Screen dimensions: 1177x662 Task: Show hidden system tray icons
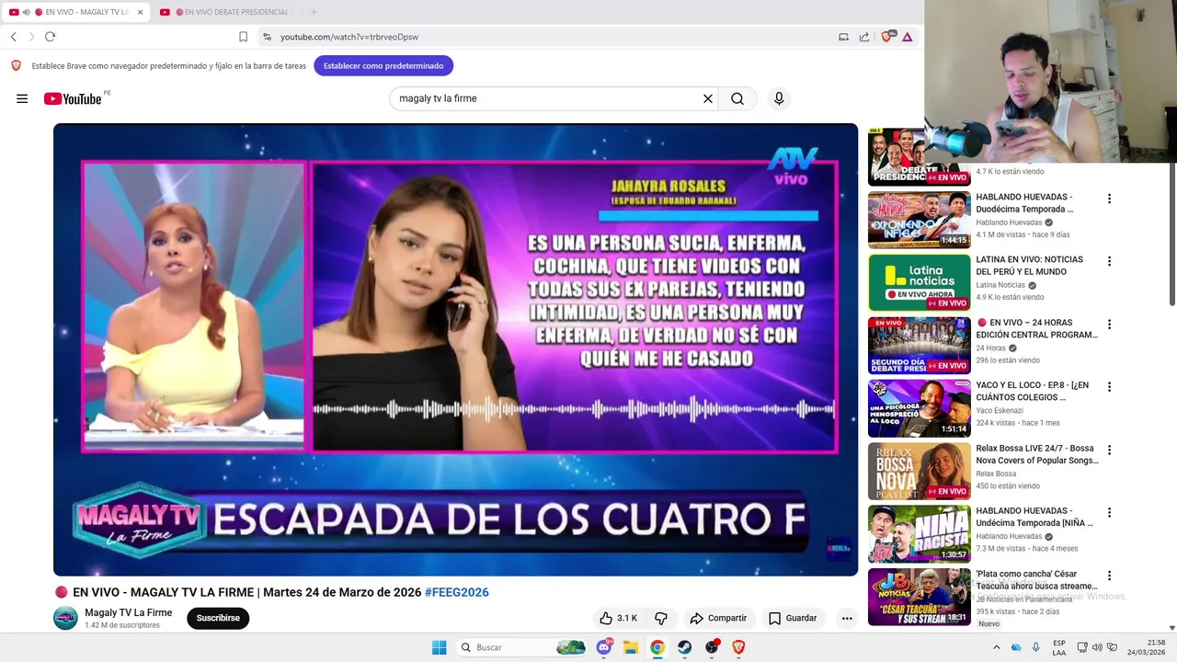point(997,647)
